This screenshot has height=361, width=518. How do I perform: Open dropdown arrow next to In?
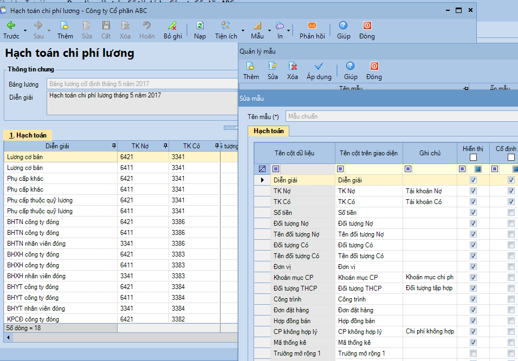tap(288, 31)
